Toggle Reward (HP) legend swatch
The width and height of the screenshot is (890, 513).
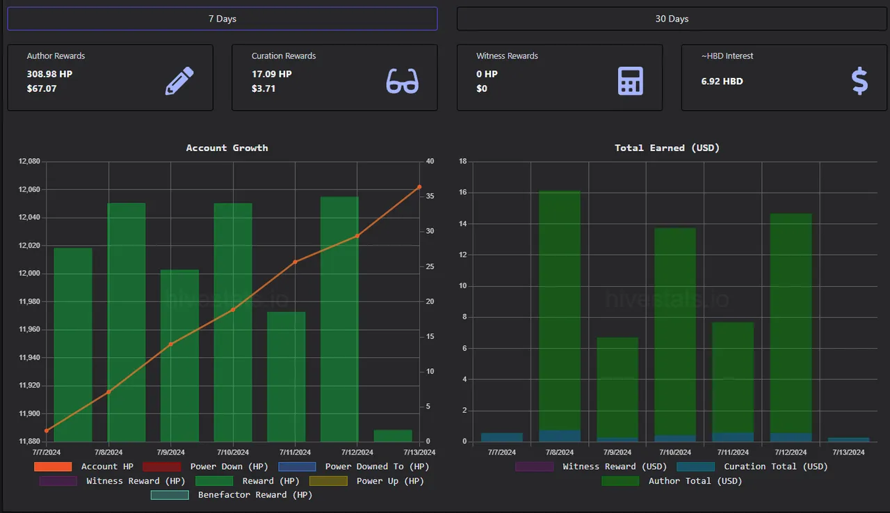click(214, 481)
